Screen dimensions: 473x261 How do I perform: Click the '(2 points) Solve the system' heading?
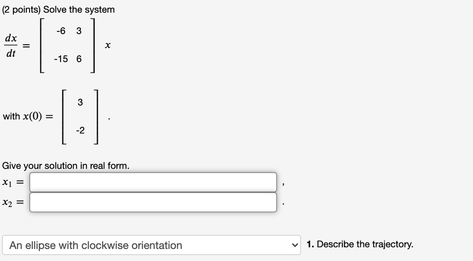[x=59, y=10]
